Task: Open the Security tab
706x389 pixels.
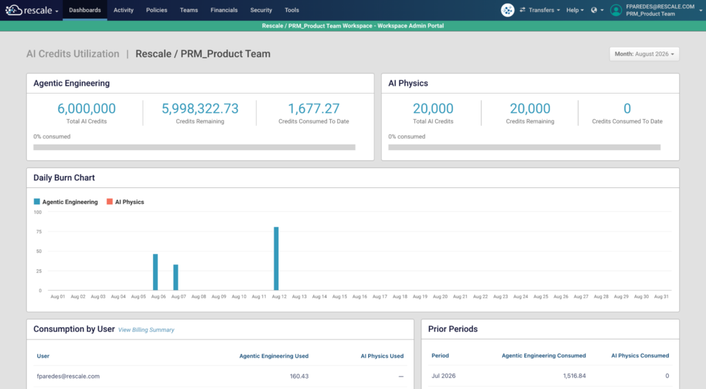Action: point(261,10)
